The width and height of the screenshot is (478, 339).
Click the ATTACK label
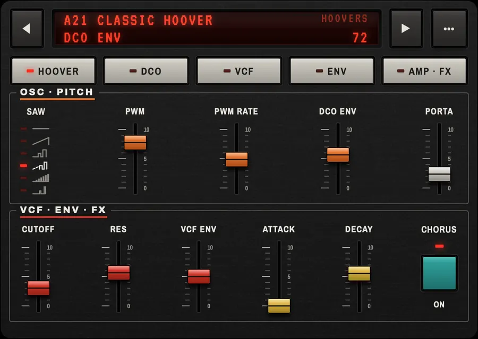[x=279, y=229]
